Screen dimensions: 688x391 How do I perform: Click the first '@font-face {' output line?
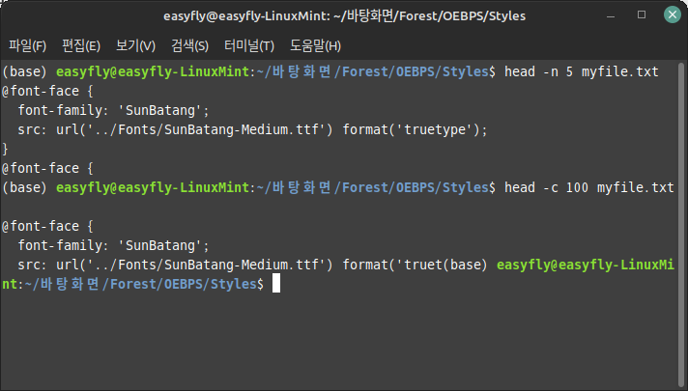47,91
